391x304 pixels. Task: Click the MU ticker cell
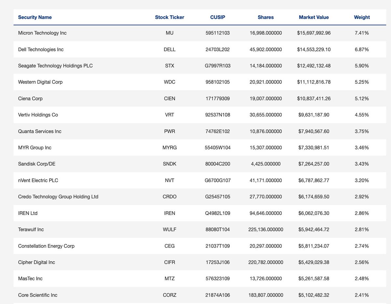pos(170,33)
